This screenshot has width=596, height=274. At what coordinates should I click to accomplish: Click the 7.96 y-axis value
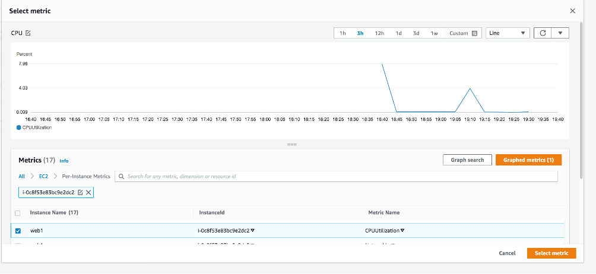[x=23, y=64]
